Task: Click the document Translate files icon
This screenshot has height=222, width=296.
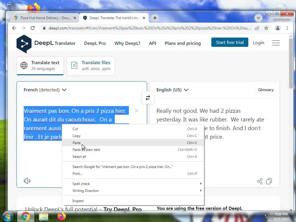Action: click(74, 65)
